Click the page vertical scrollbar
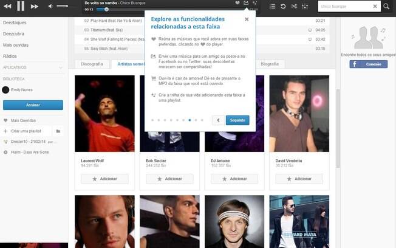 point(338,128)
